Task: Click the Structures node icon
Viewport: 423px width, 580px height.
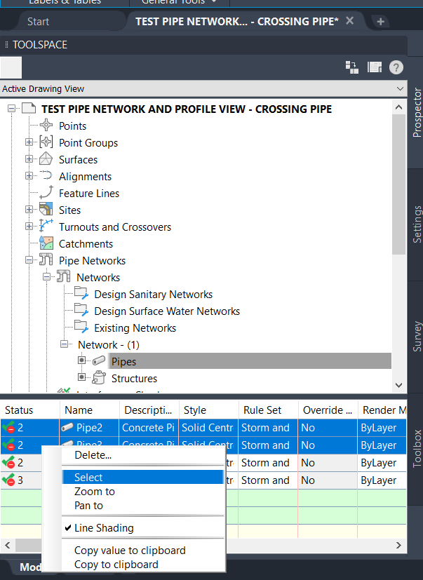Action: pos(99,377)
